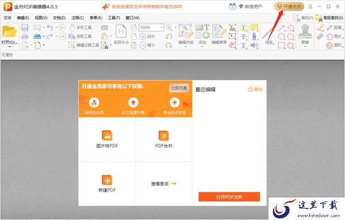
Task: Select the Highlight text tool
Action: [x=243, y=28]
